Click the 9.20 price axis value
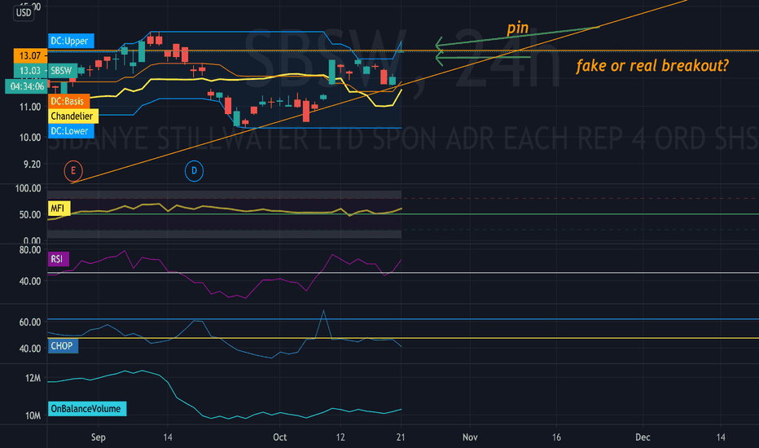The width and height of the screenshot is (759, 448). coord(32,165)
